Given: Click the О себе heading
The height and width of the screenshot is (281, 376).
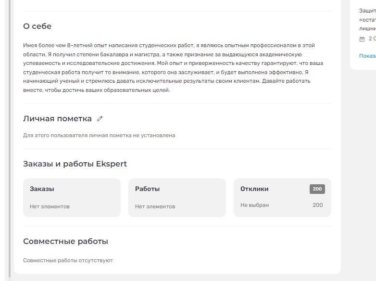Looking at the screenshot, I should [x=38, y=26].
